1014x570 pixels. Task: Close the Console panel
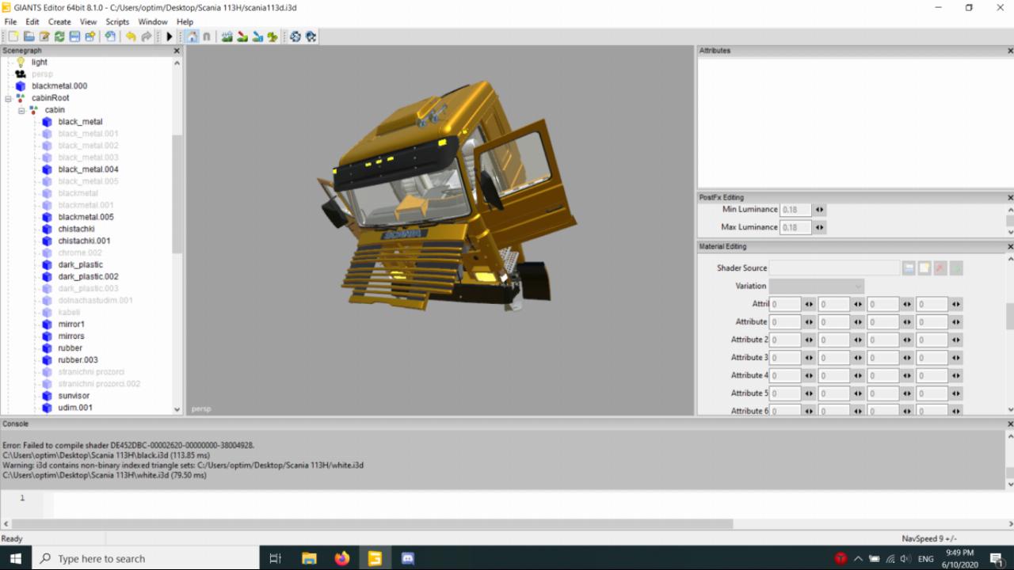pyautogui.click(x=1010, y=424)
